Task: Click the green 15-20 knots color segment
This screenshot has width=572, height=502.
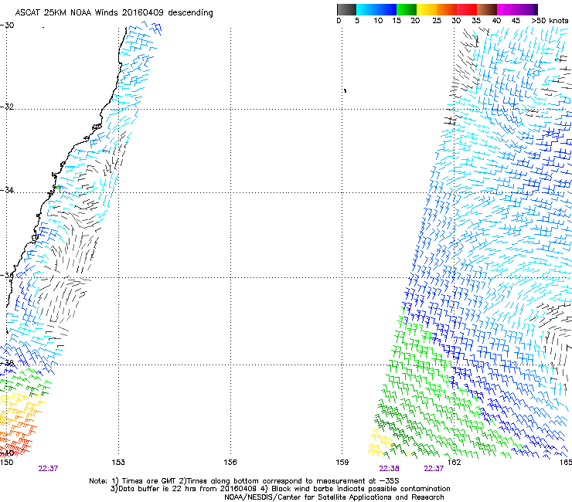Action: pos(407,9)
